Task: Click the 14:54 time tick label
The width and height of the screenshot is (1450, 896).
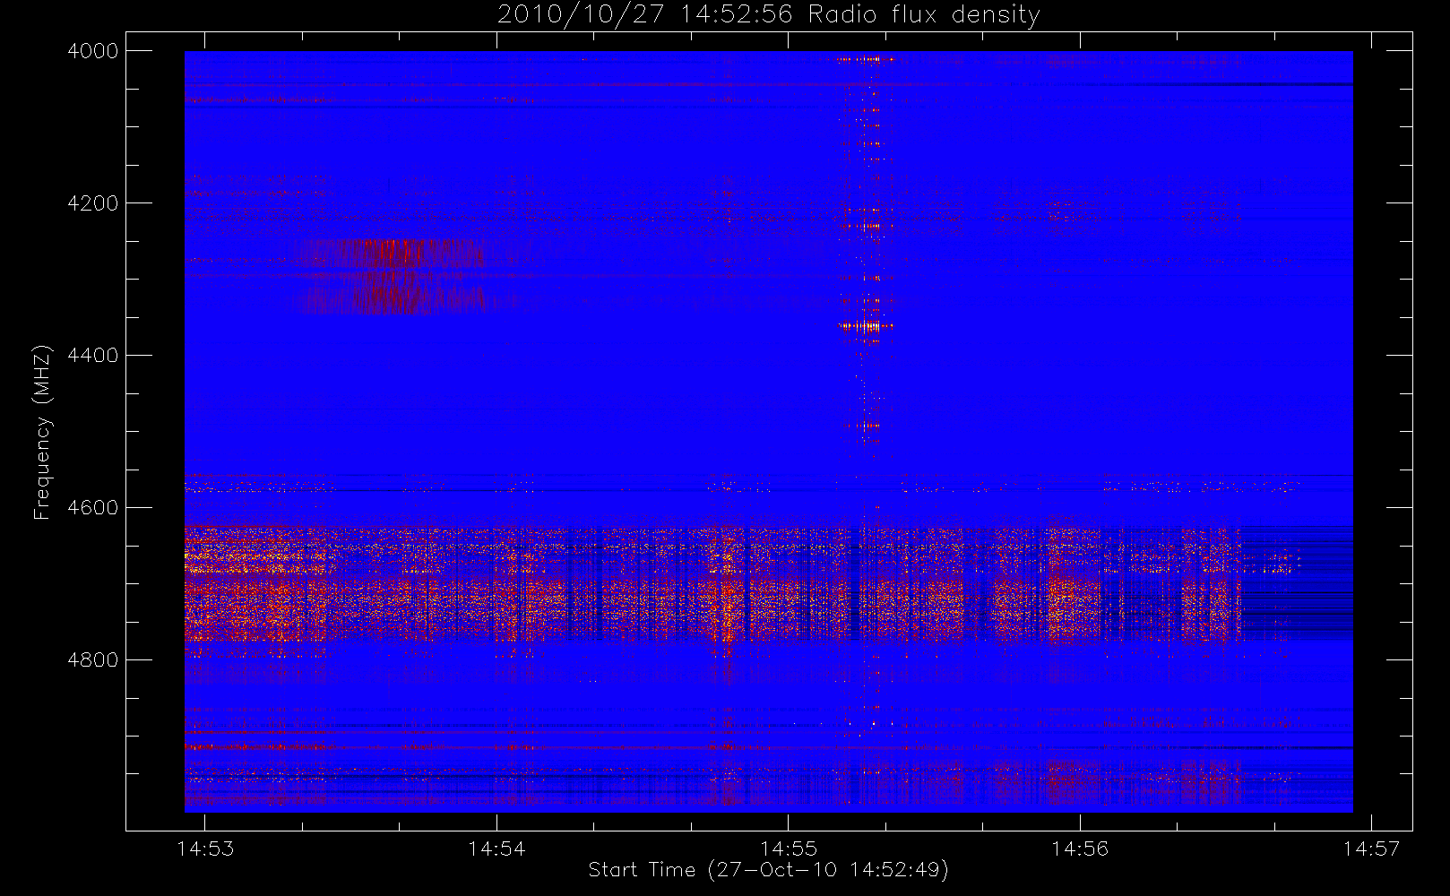Action: click(x=496, y=849)
